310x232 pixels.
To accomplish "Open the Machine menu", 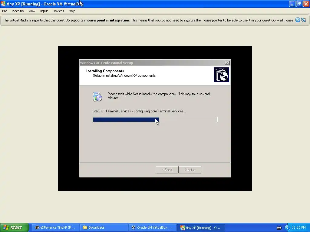I will (x=18, y=11).
